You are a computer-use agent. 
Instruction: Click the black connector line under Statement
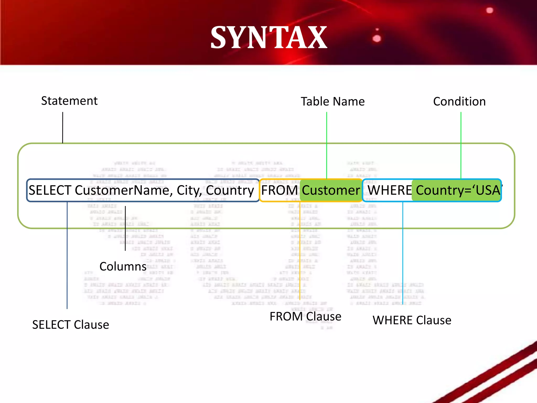[63, 128]
